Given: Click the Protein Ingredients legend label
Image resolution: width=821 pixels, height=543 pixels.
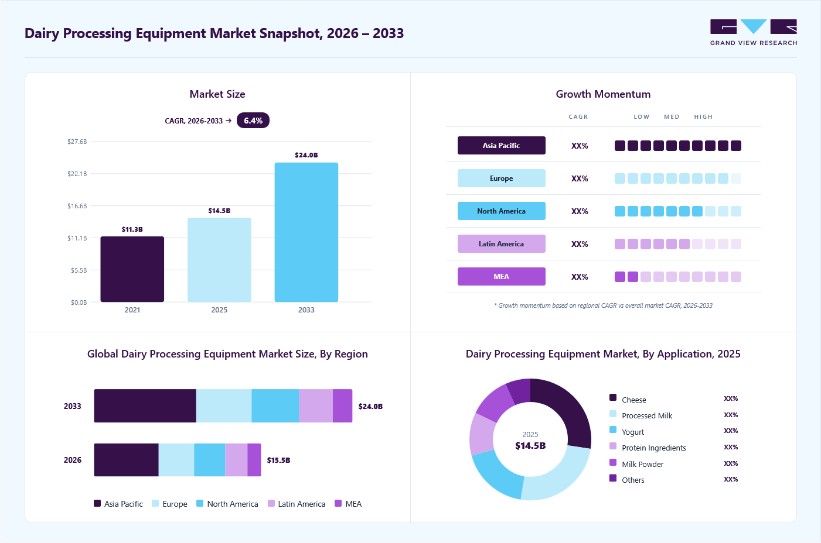Looking at the screenshot, I should (x=654, y=448).
